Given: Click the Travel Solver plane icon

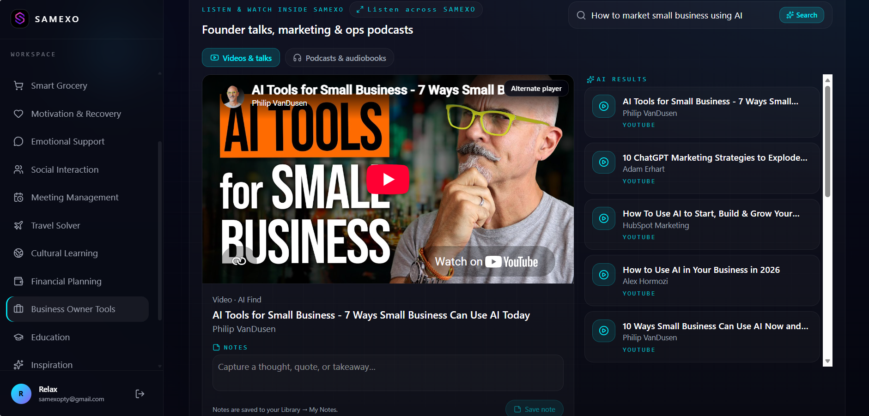Looking at the screenshot, I should pyautogui.click(x=18, y=225).
